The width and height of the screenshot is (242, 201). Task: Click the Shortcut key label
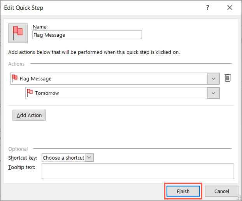(x=23, y=158)
